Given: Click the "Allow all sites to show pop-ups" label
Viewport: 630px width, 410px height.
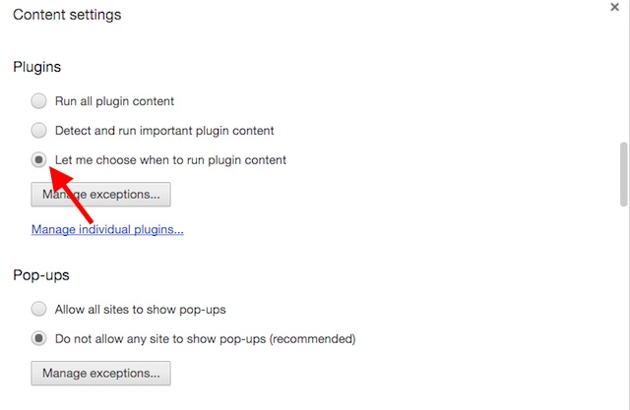Looking at the screenshot, I should point(140,309).
